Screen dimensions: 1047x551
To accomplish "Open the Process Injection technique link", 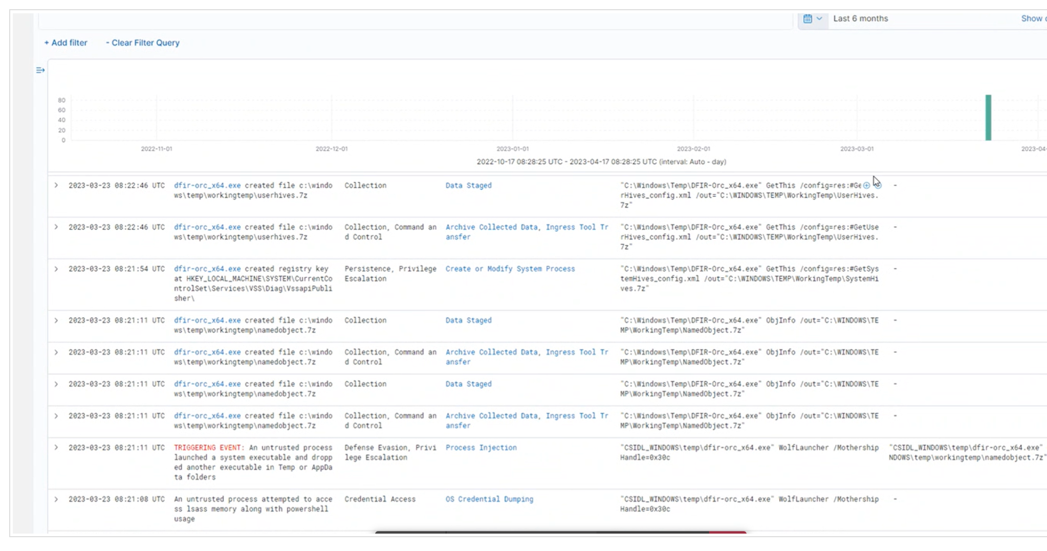I will point(481,448).
